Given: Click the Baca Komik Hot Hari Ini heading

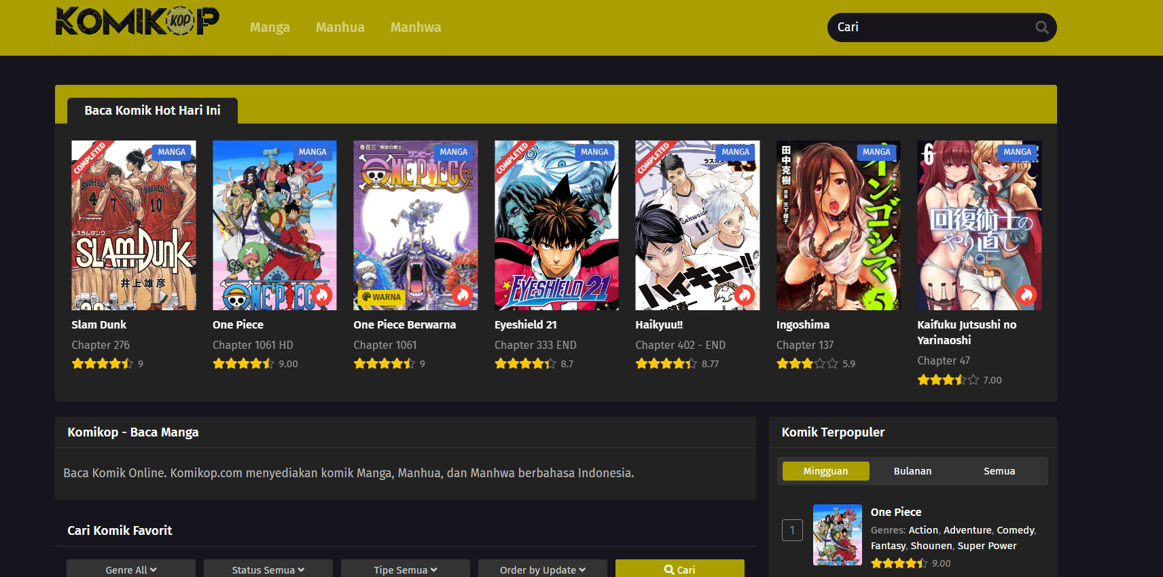Looking at the screenshot, I should click(x=152, y=110).
